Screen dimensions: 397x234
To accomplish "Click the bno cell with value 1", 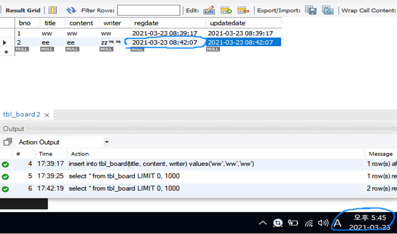I will (x=27, y=33).
